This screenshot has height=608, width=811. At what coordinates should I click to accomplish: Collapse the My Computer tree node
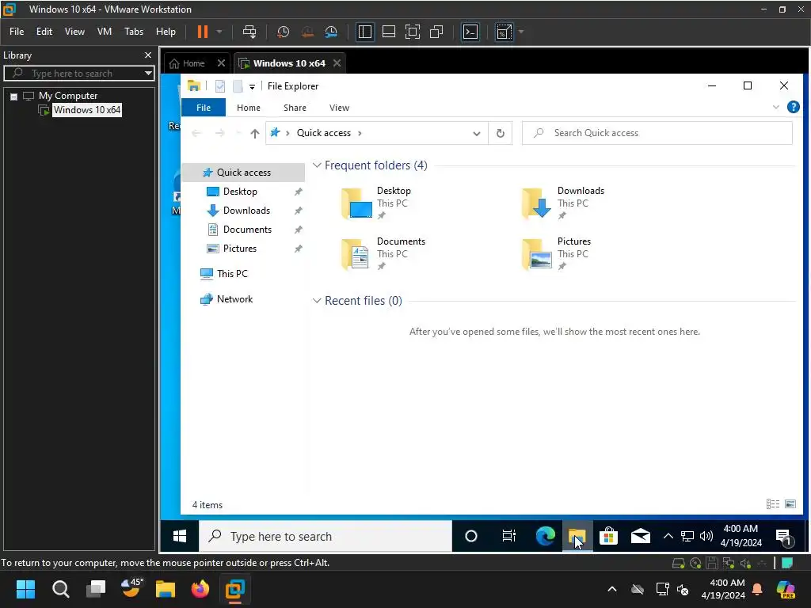[14, 97]
